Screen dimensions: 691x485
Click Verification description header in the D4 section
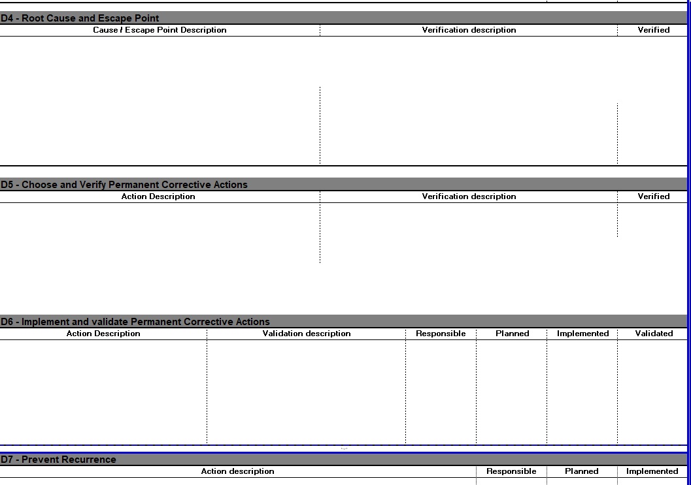pos(469,30)
